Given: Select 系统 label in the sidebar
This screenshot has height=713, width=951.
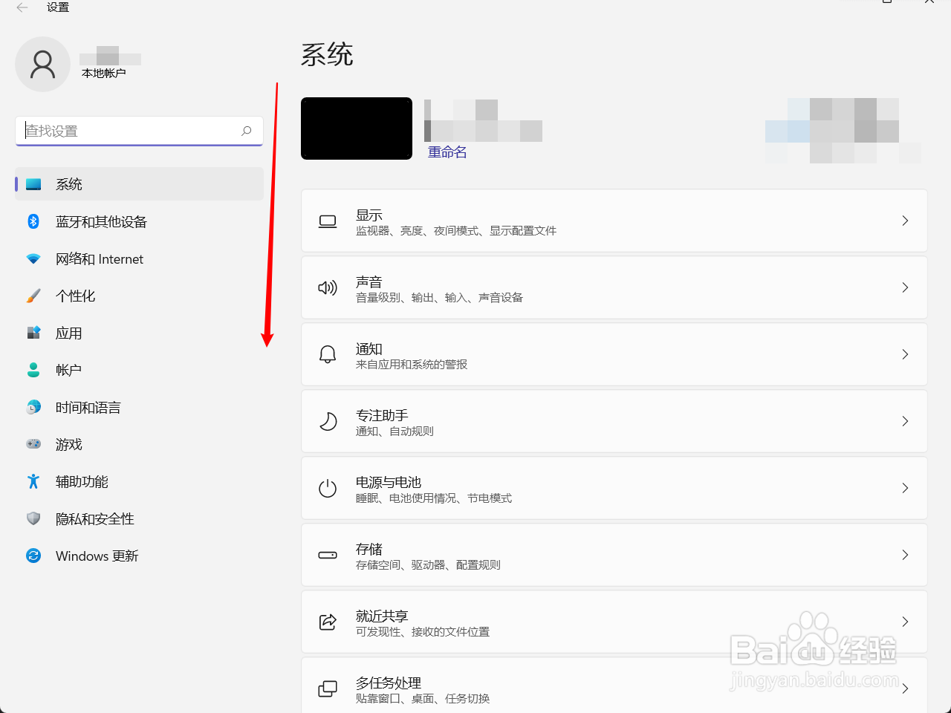Looking at the screenshot, I should 69,184.
